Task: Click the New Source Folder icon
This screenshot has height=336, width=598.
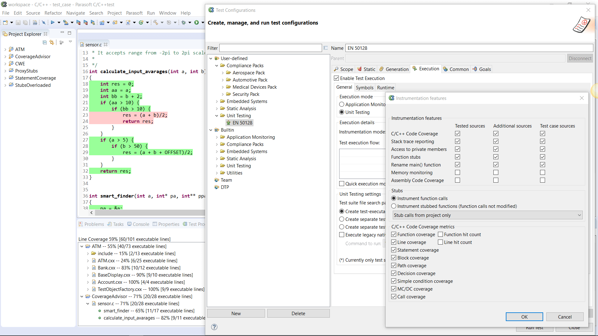Action: [x=115, y=23]
